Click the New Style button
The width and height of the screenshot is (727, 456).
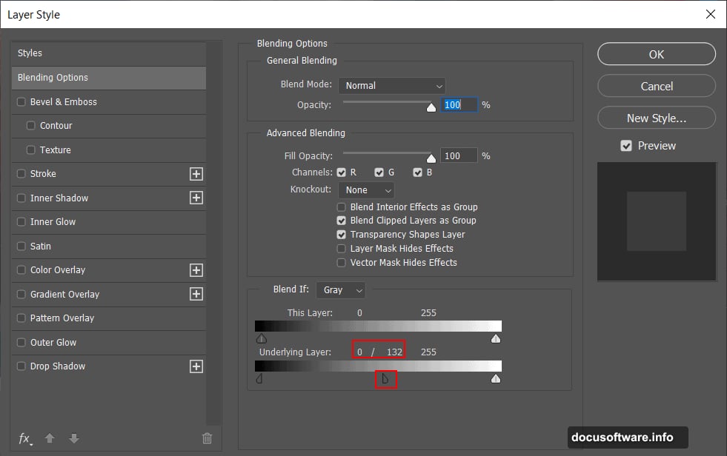click(656, 118)
